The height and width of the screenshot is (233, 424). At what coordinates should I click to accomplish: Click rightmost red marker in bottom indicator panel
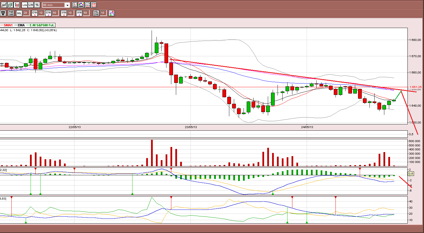coord(335,197)
